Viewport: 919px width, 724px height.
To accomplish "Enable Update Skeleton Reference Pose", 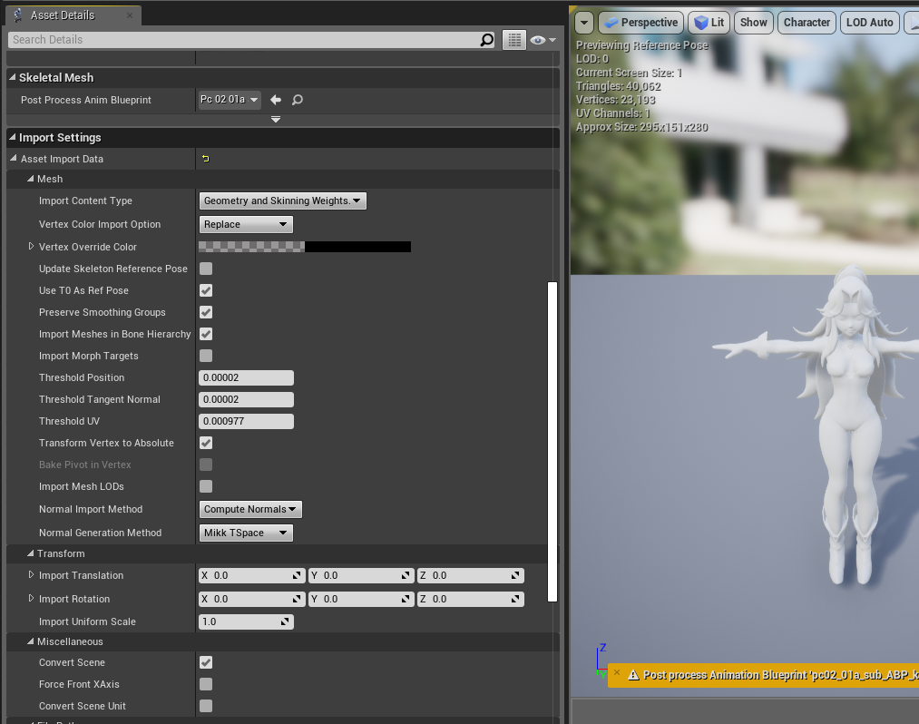I will (206, 269).
